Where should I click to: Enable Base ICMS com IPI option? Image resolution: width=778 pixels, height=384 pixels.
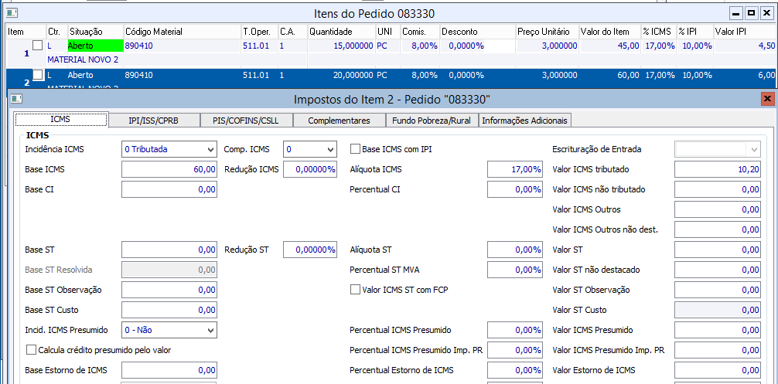355,149
